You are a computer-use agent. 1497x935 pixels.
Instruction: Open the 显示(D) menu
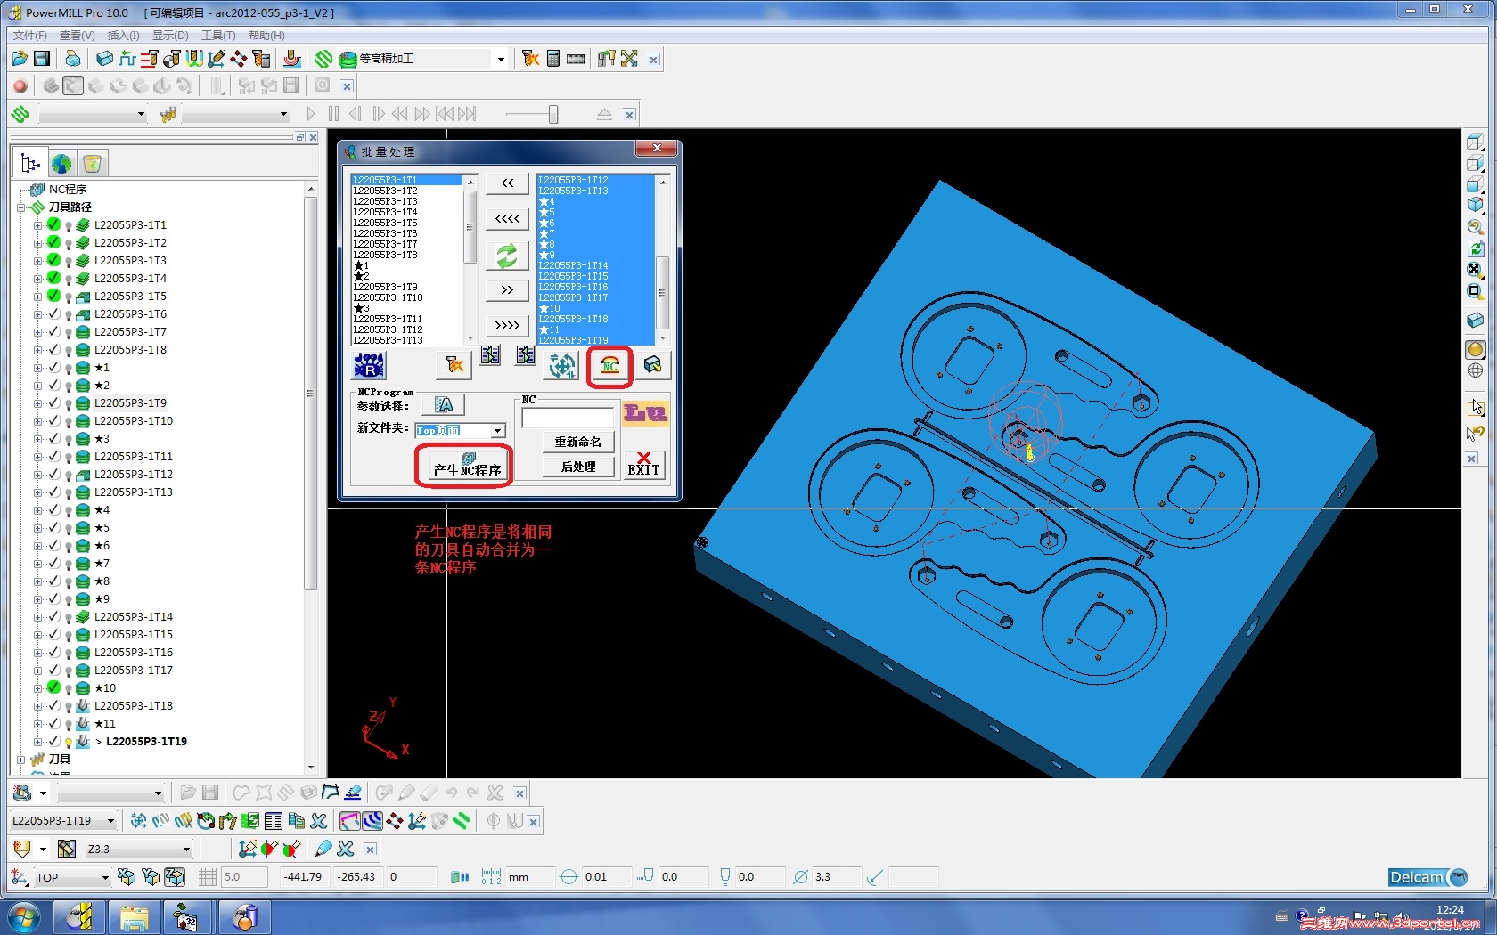(170, 36)
